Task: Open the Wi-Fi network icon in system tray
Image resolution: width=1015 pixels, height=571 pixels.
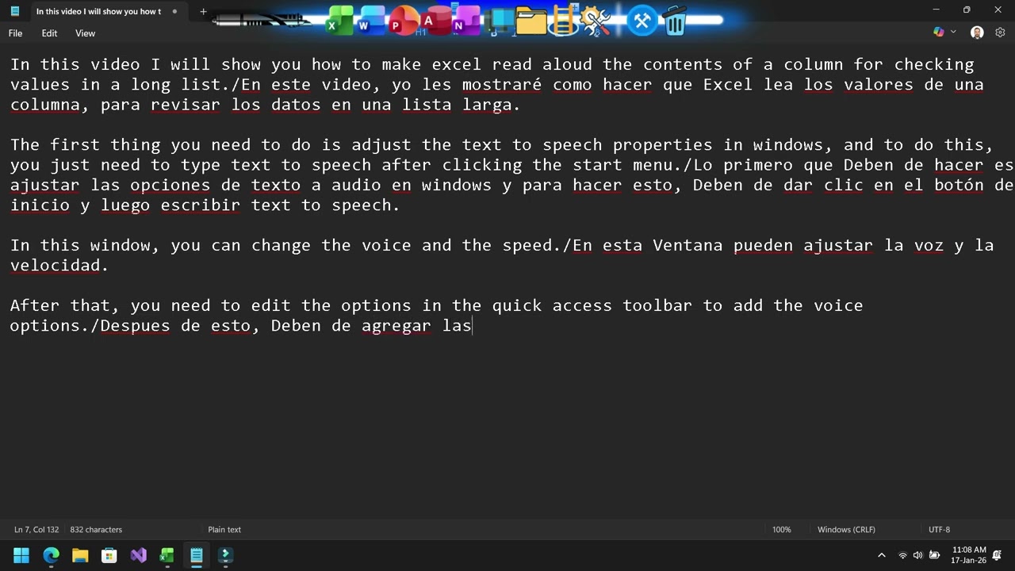Action: (x=902, y=555)
